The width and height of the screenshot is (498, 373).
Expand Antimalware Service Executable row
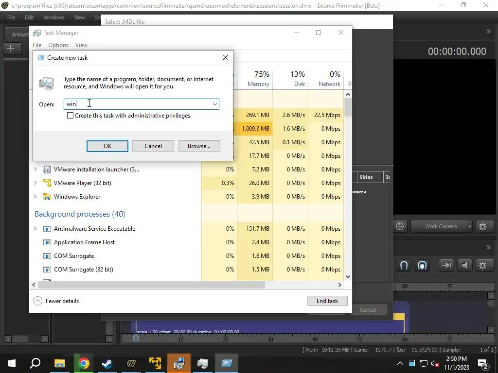[x=36, y=229]
